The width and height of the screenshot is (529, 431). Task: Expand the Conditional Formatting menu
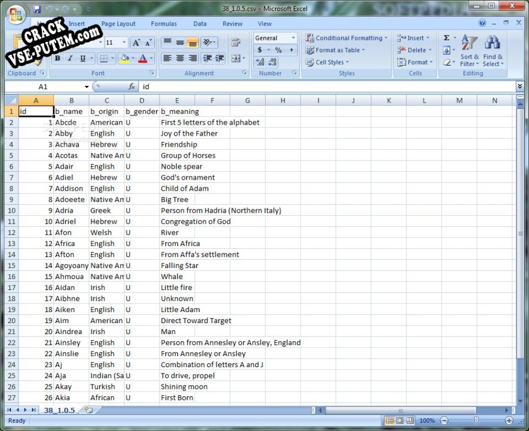[x=346, y=38]
